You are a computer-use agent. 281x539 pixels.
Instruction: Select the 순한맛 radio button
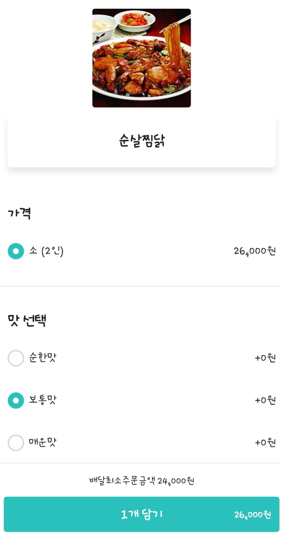click(16, 358)
